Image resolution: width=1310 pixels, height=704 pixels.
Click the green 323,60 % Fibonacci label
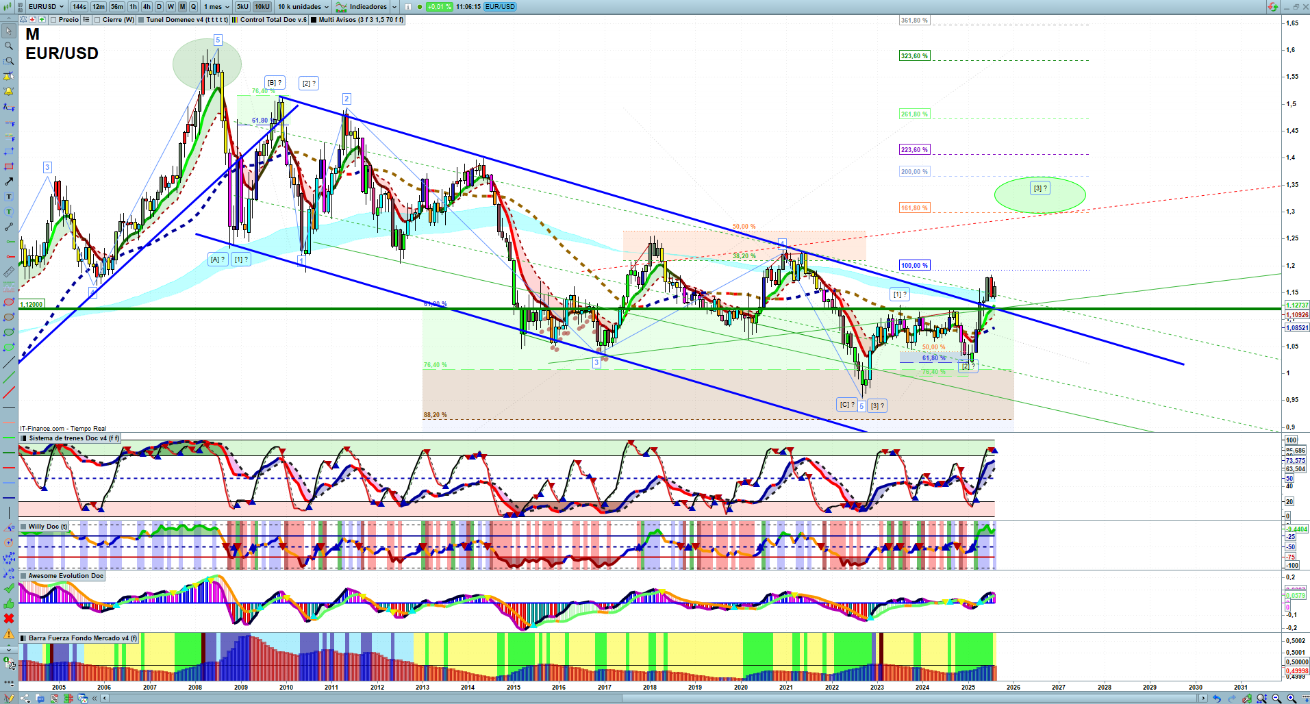click(x=914, y=56)
